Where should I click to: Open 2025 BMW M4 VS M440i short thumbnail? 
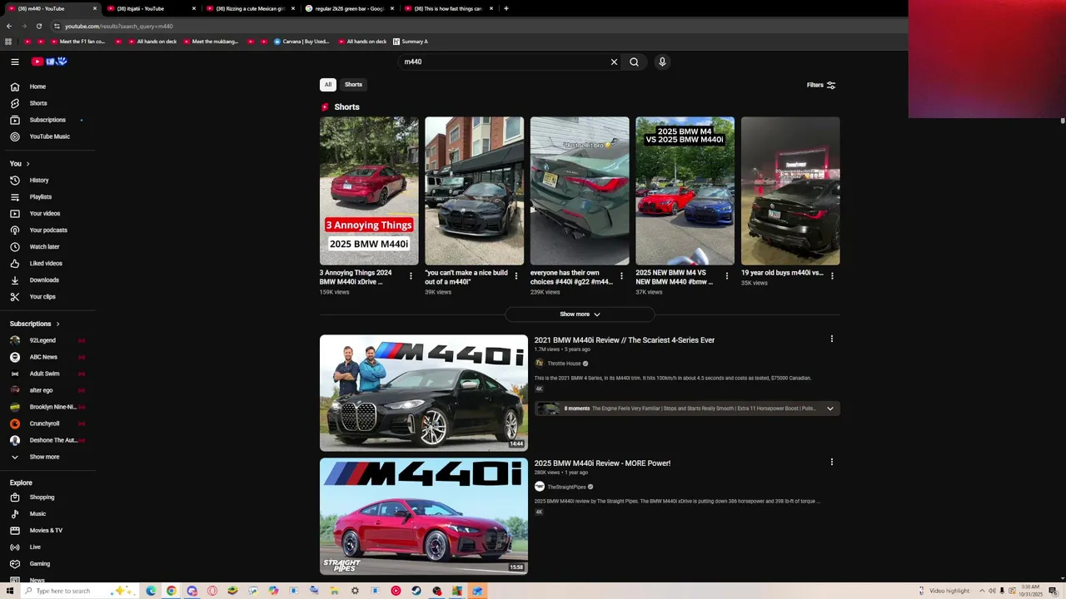point(685,191)
